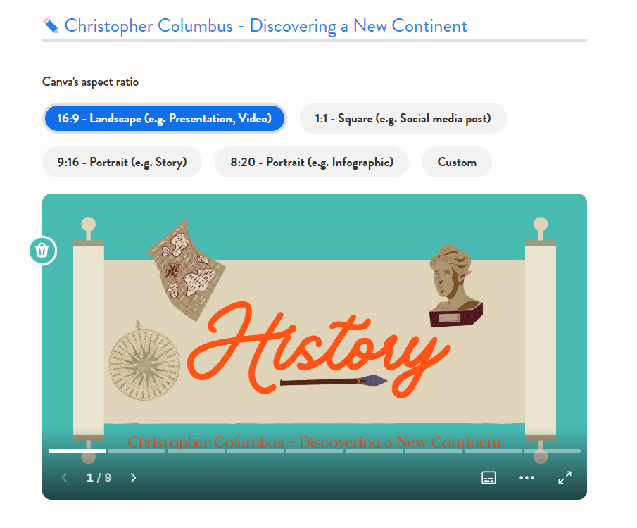Image resolution: width=637 pixels, height=528 pixels.
Task: Go to the previous slide arrow
Action: pyautogui.click(x=65, y=478)
